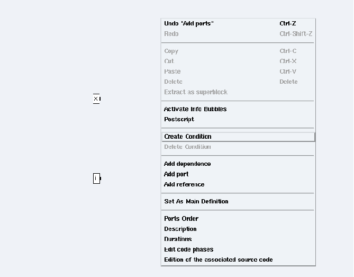Select the block labeled i on canvas
Image resolution: width=354 pixels, height=277 pixels.
97,178
